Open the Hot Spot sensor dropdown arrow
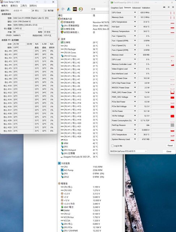 point(135,26)
